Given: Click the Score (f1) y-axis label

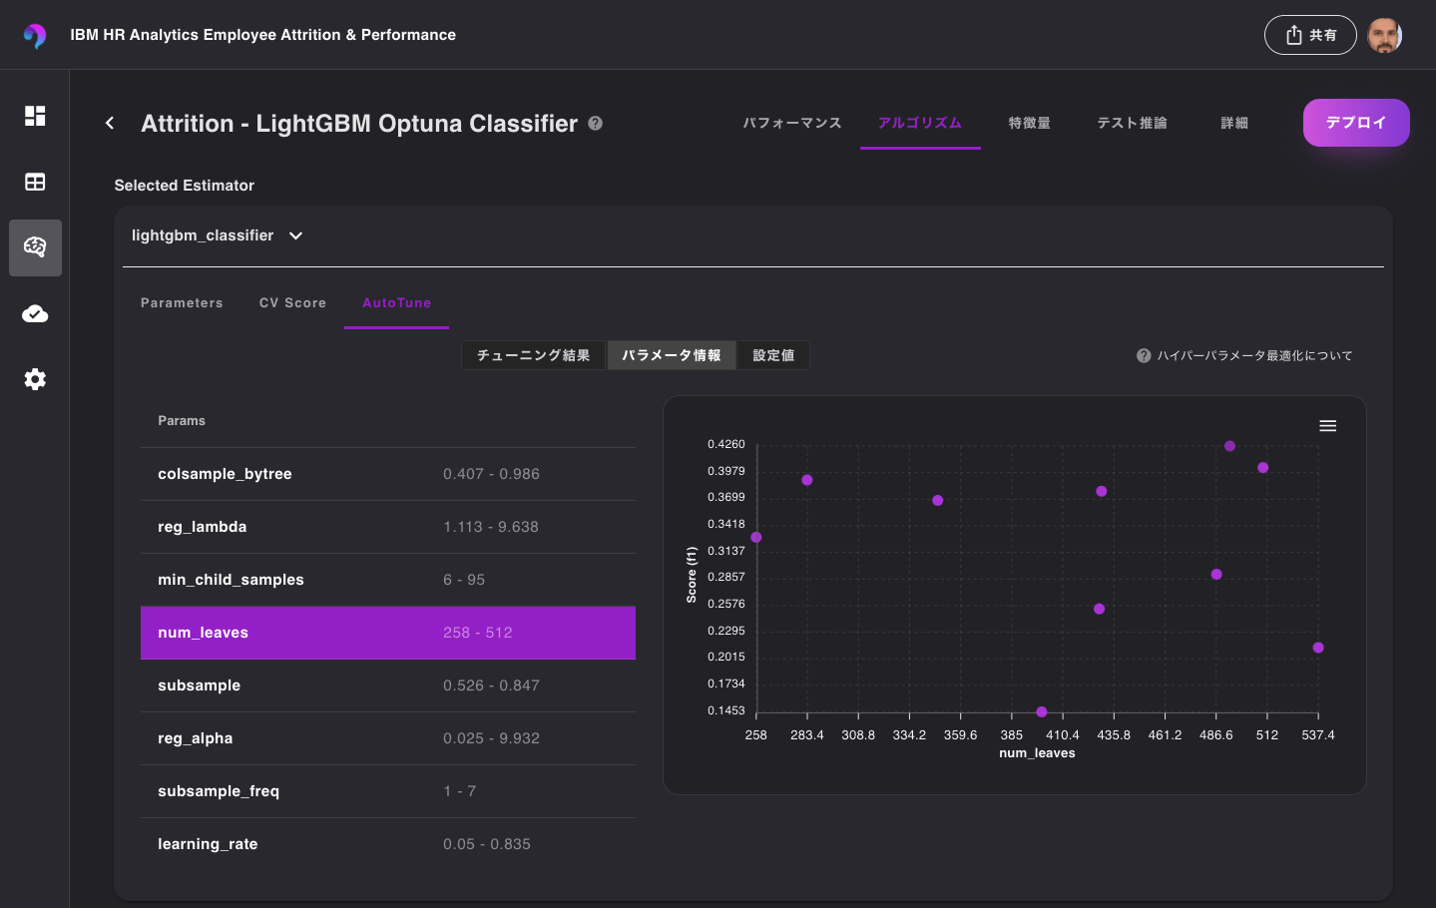Looking at the screenshot, I should coord(692,575).
